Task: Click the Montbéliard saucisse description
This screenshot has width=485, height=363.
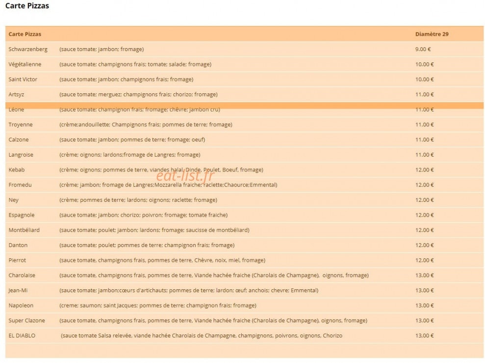Action: click(x=154, y=230)
